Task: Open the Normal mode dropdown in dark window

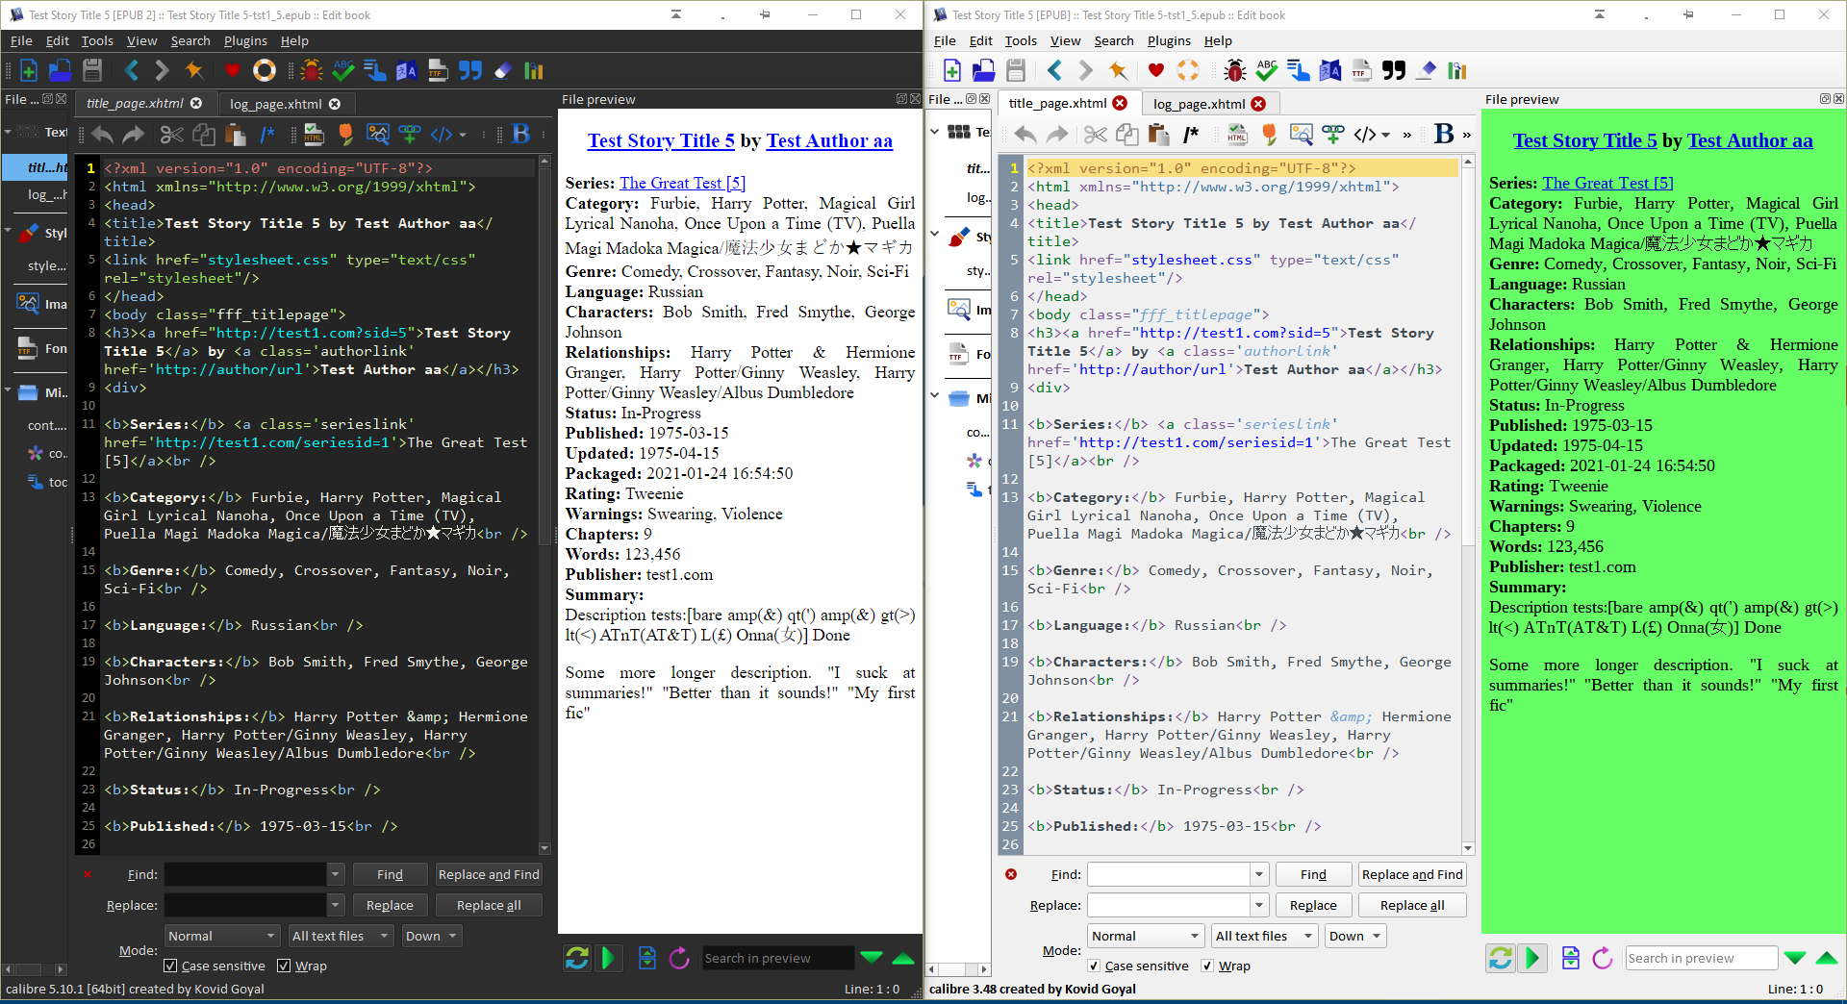Action: pyautogui.click(x=222, y=936)
